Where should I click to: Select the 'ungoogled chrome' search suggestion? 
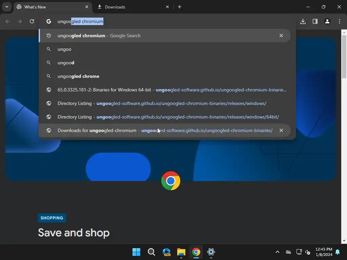[x=165, y=76]
